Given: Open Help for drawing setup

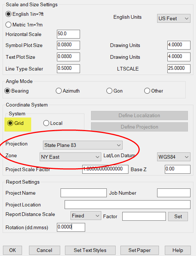Looking at the screenshot, I should click(178, 250).
